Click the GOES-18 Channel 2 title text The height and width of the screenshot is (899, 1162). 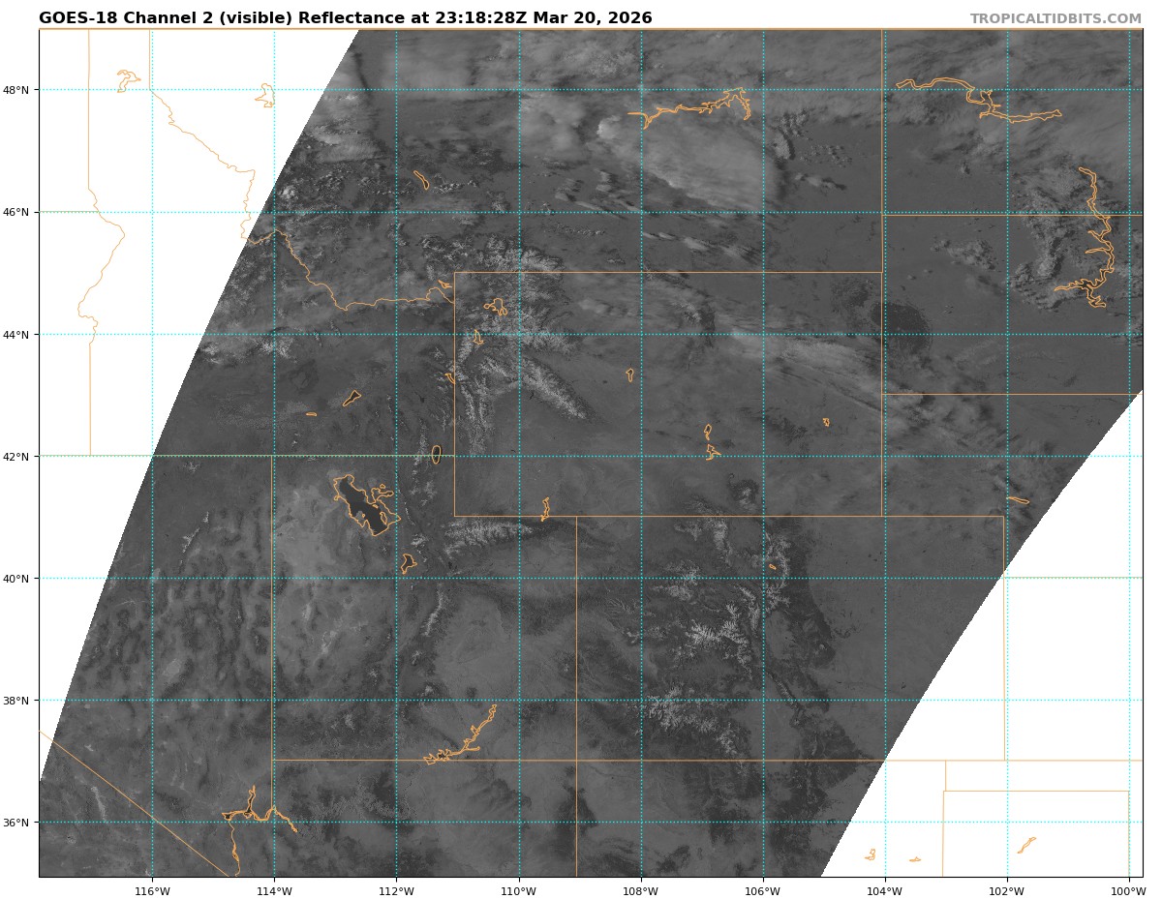point(345,18)
